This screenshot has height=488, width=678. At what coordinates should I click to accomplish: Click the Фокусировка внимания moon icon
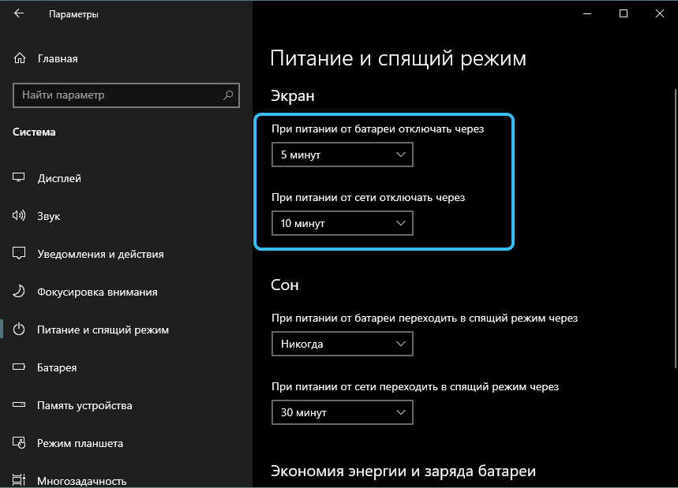20,292
